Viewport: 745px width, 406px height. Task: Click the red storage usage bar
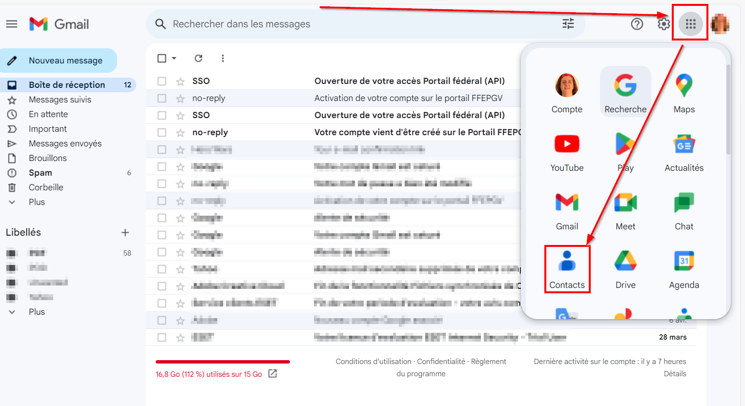(223, 362)
